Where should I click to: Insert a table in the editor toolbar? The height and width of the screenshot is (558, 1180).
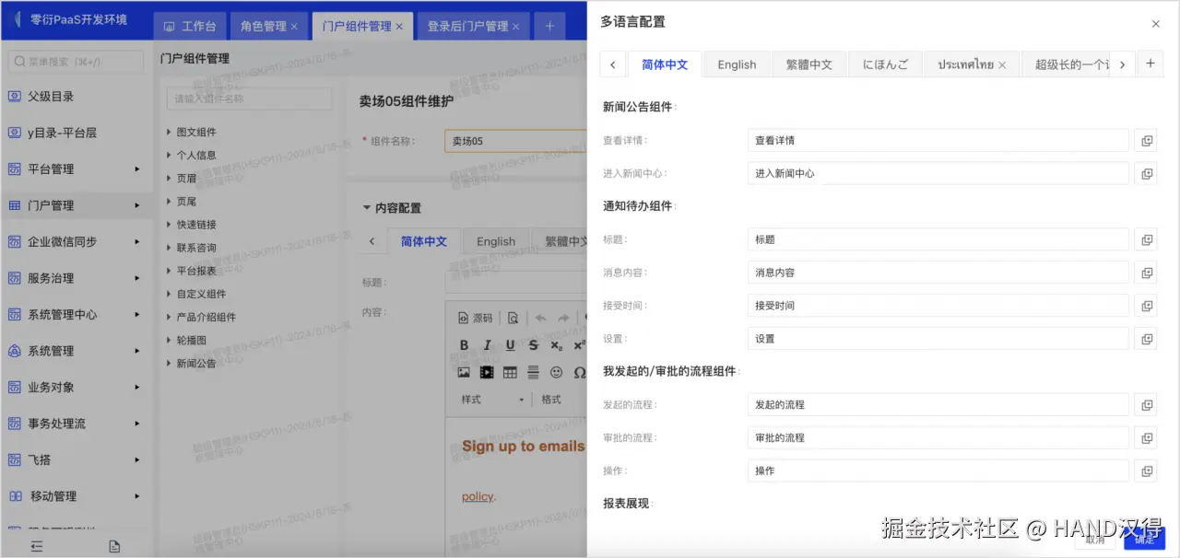[x=510, y=373]
